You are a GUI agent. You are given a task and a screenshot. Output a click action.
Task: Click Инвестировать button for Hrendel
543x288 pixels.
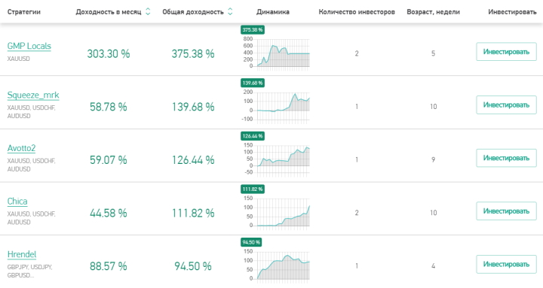(x=506, y=265)
